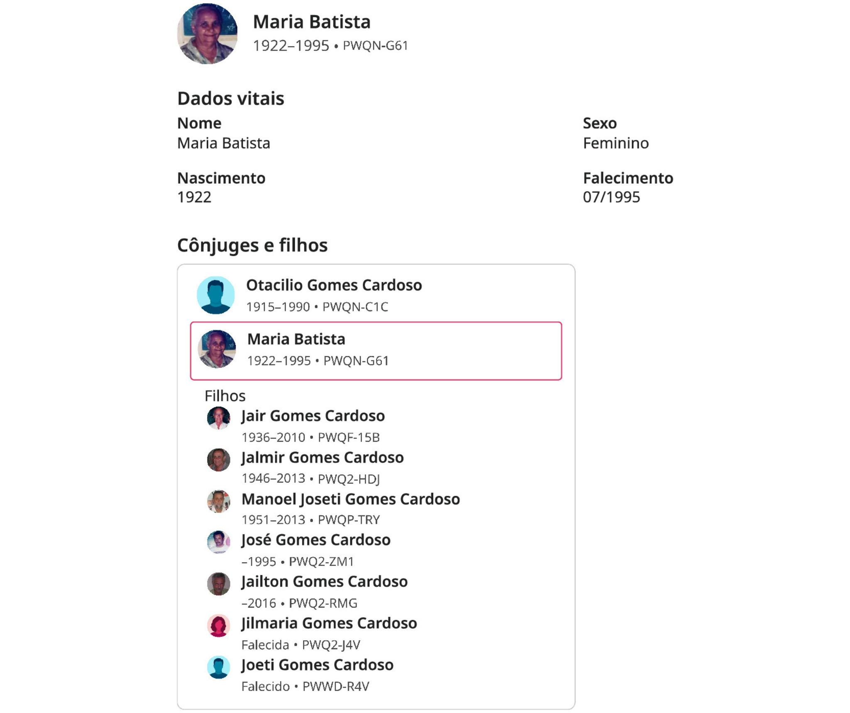Open Manoel Joseti Gomes Cardoso's name link

point(351,499)
